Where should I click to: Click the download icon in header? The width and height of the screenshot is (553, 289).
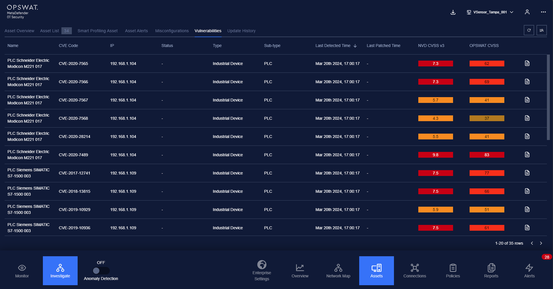pyautogui.click(x=453, y=12)
